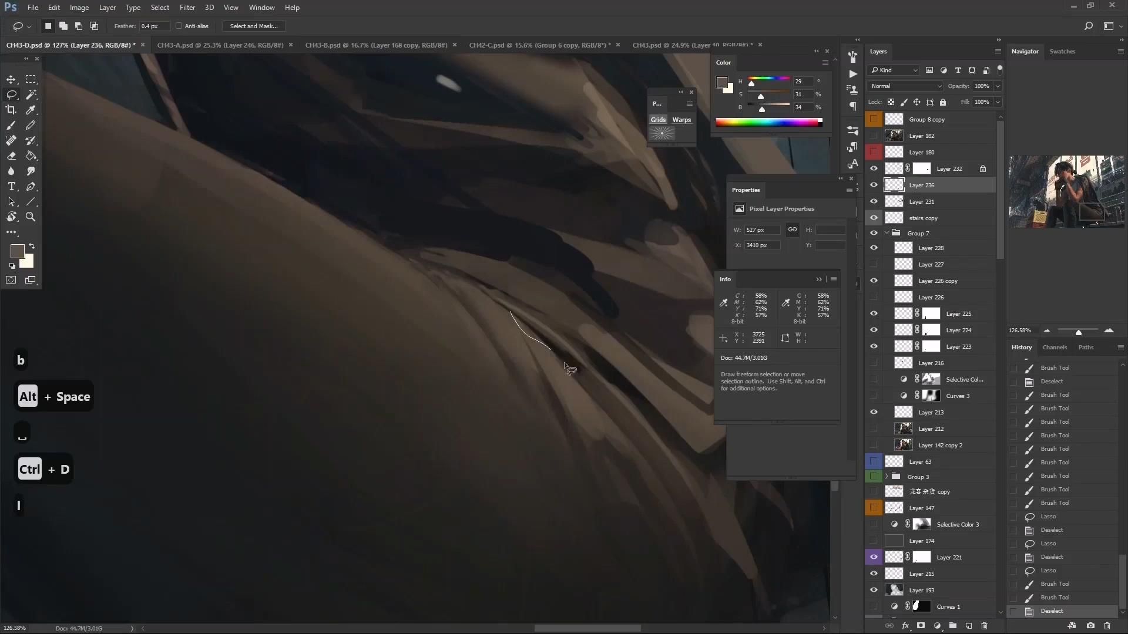The height and width of the screenshot is (634, 1128).
Task: Select the Paint Bucket tool
Action: 31,156
